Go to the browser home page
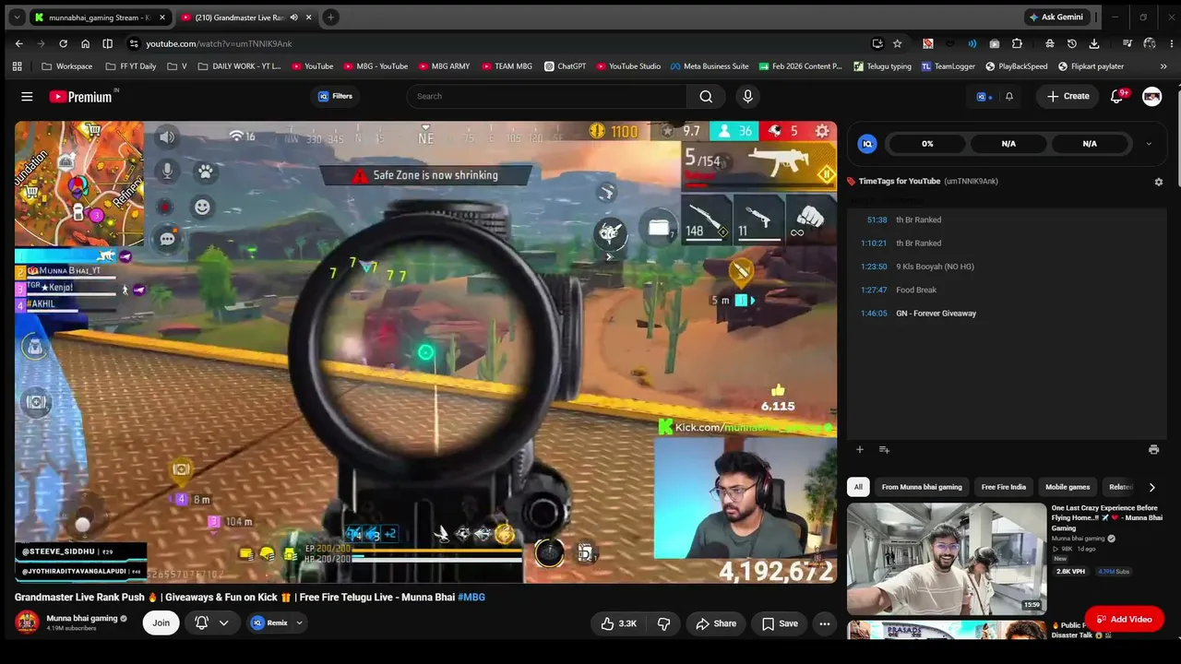1181x664 pixels. [85, 43]
